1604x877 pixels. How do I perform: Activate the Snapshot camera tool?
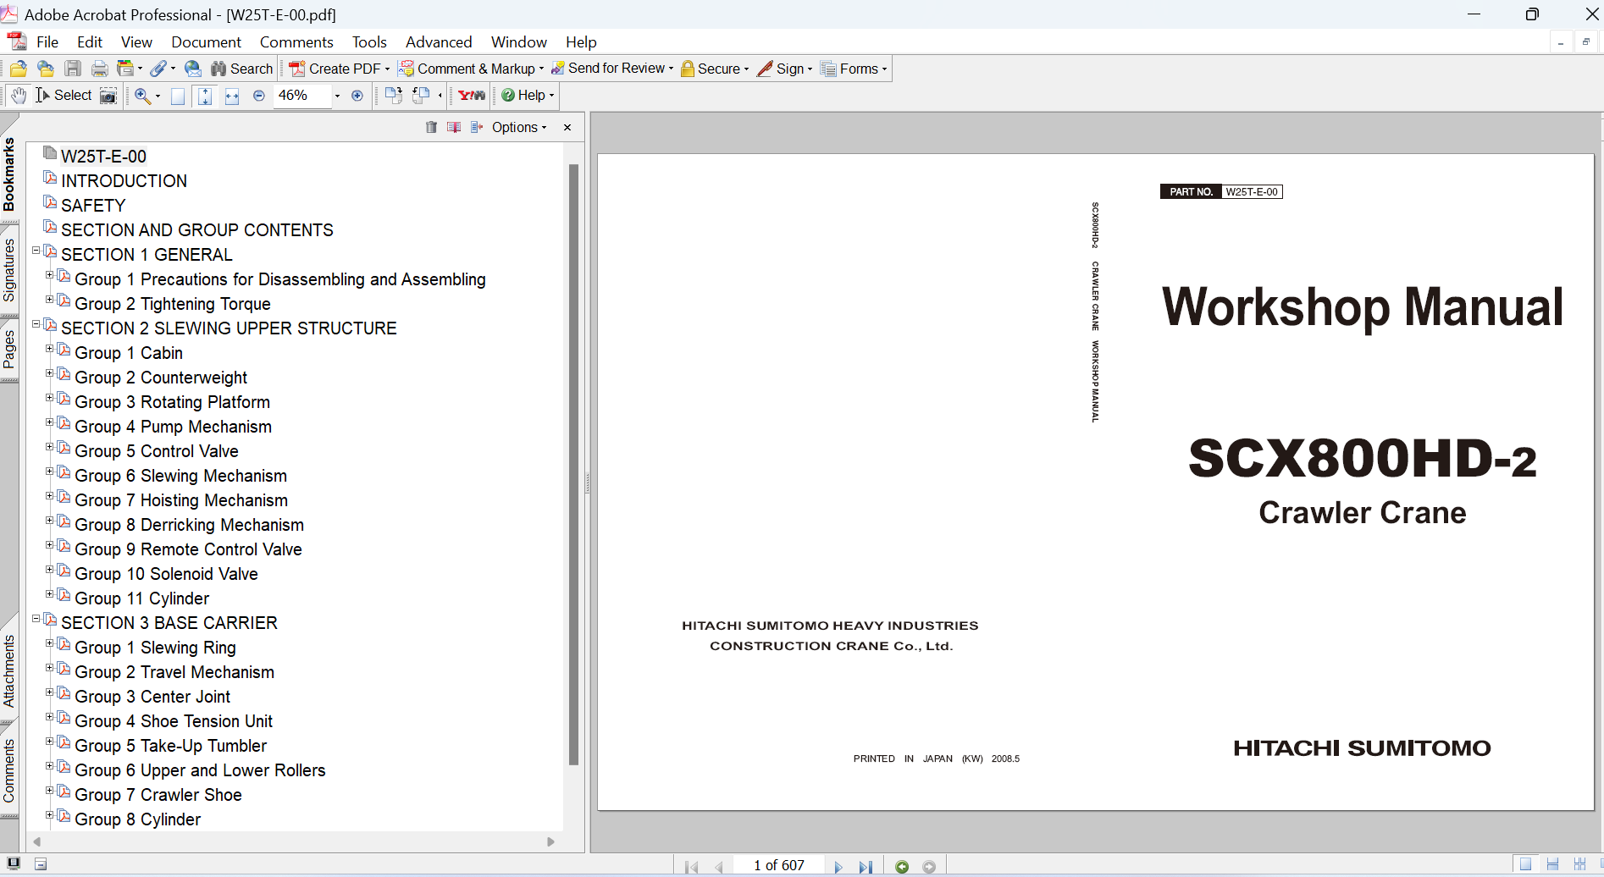[x=108, y=96]
